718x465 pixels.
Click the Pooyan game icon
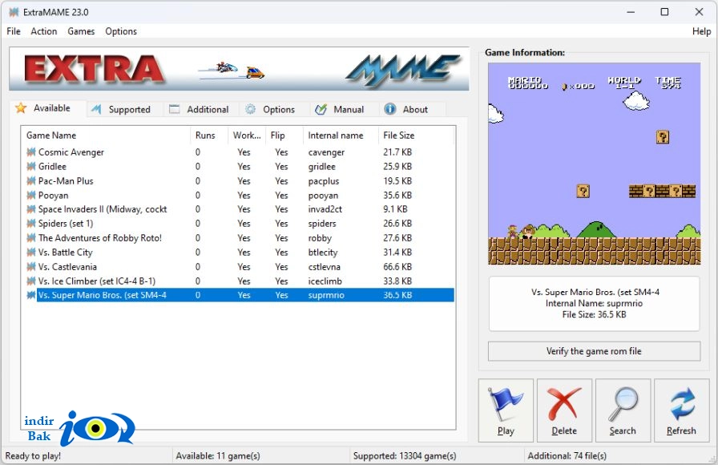tap(31, 195)
